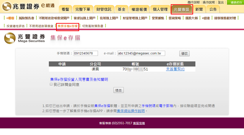Image resolution: width=244 pixels, height=135 pixels.
Task: Click the 帳號 column header
Action: tap(135, 64)
